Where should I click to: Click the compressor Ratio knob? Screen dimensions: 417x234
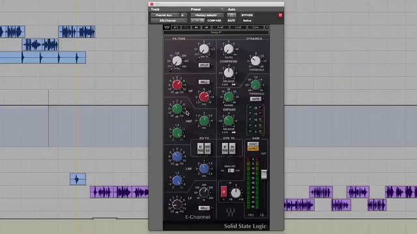tap(229, 49)
